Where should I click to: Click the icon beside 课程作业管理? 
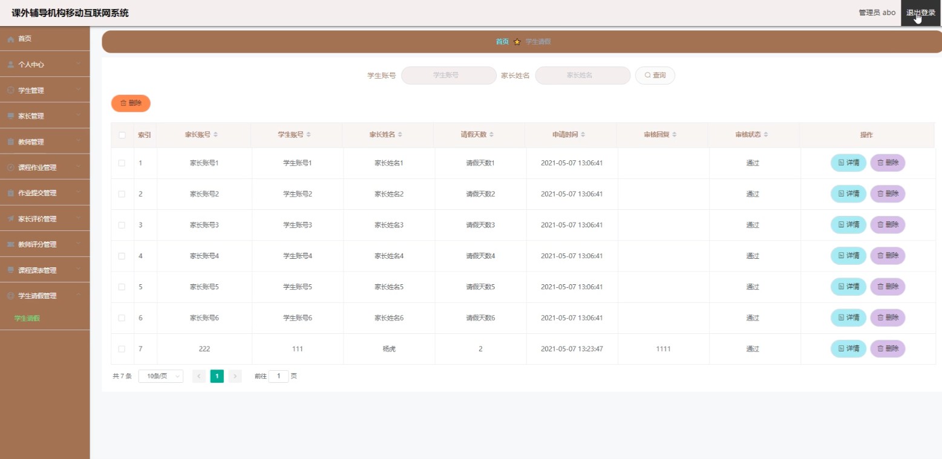(10, 168)
